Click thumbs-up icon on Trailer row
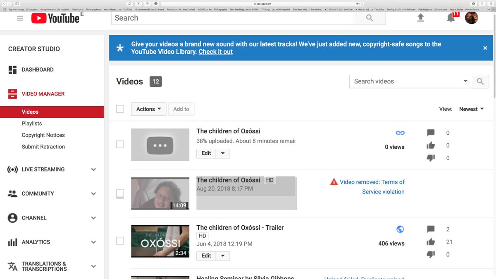This screenshot has width=496, height=279. coord(431,242)
